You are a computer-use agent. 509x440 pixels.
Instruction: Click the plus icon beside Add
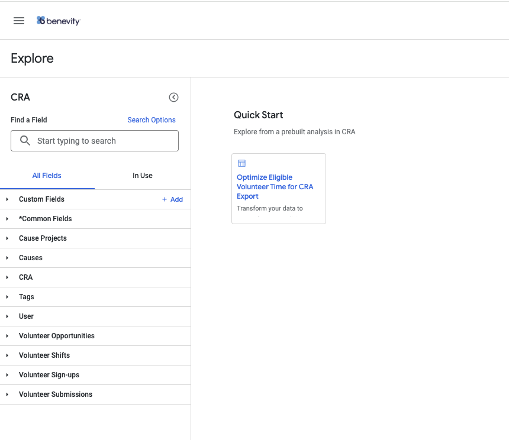165,199
